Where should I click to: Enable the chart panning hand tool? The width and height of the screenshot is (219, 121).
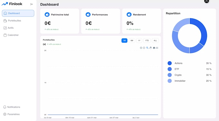tap(151, 48)
